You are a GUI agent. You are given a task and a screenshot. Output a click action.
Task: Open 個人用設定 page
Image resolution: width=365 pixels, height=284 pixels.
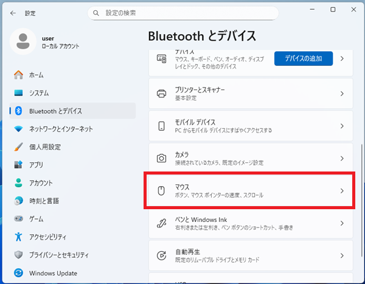[x=72, y=147]
